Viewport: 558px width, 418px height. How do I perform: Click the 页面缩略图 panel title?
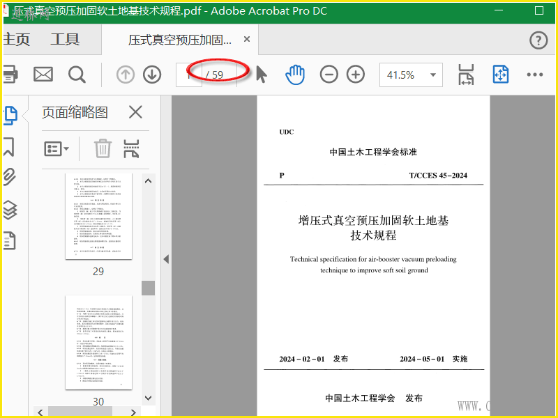tap(75, 112)
